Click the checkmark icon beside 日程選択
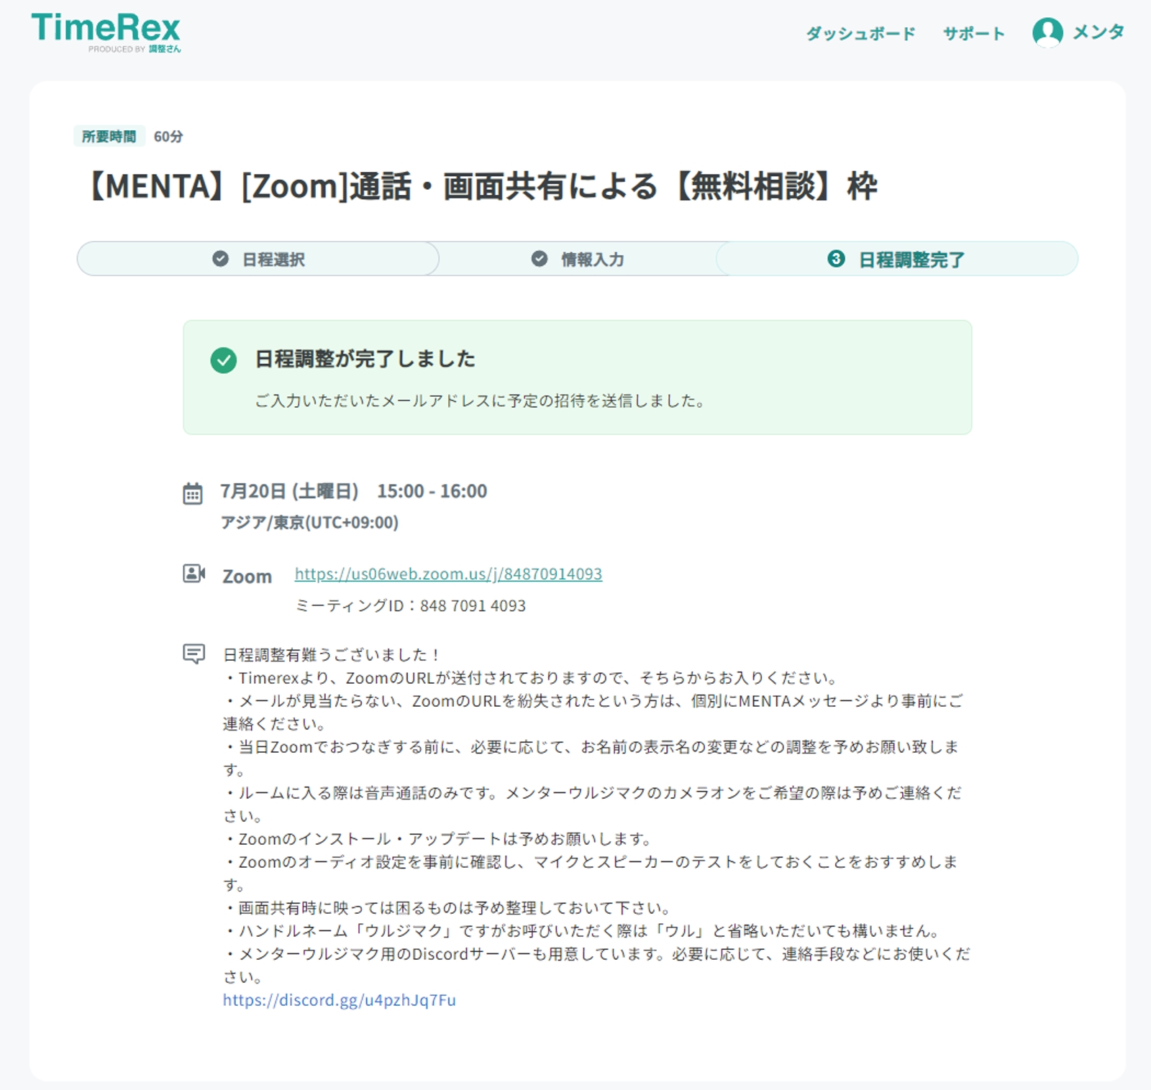The width and height of the screenshot is (1151, 1090). coord(220,259)
